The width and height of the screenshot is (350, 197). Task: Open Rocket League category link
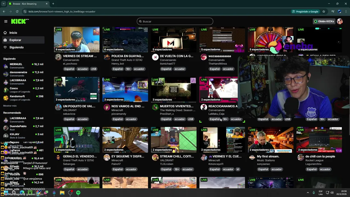point(314,160)
